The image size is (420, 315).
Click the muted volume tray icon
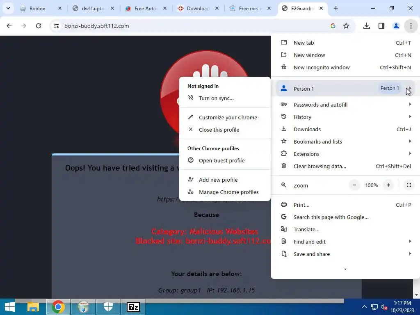pyautogui.click(x=384, y=307)
